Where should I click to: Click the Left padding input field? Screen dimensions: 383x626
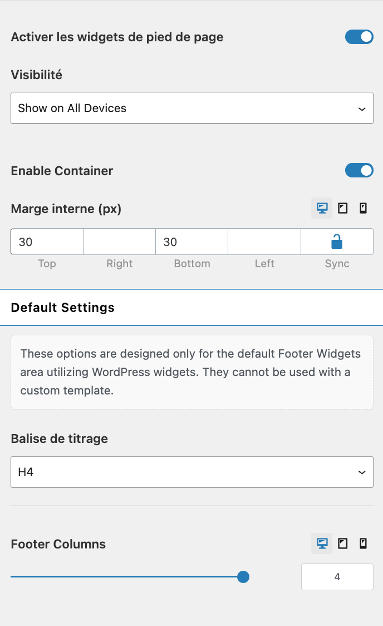[x=264, y=242]
